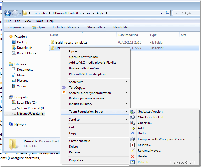Click the pencil Rename/Move icon

[132, 151]
